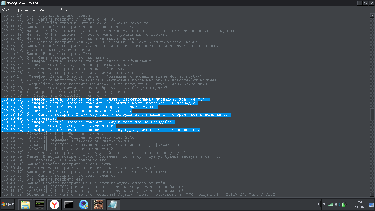Click the blue ring icon with shield

(x=83, y=205)
